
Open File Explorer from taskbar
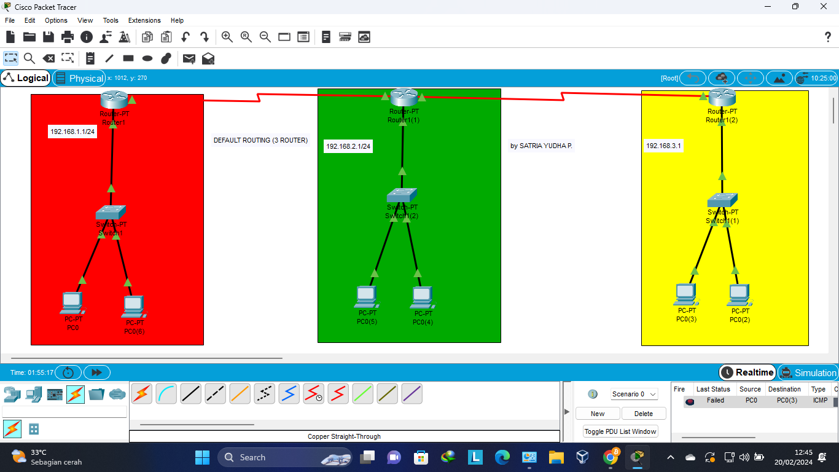(556, 457)
